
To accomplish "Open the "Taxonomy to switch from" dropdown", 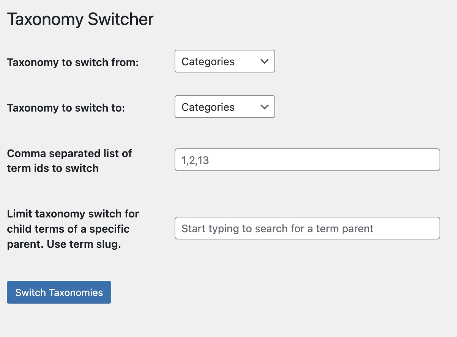I will point(224,61).
